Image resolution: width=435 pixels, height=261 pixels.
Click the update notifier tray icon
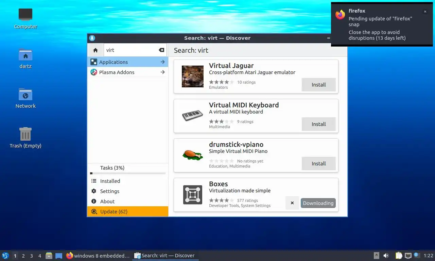pos(417,256)
